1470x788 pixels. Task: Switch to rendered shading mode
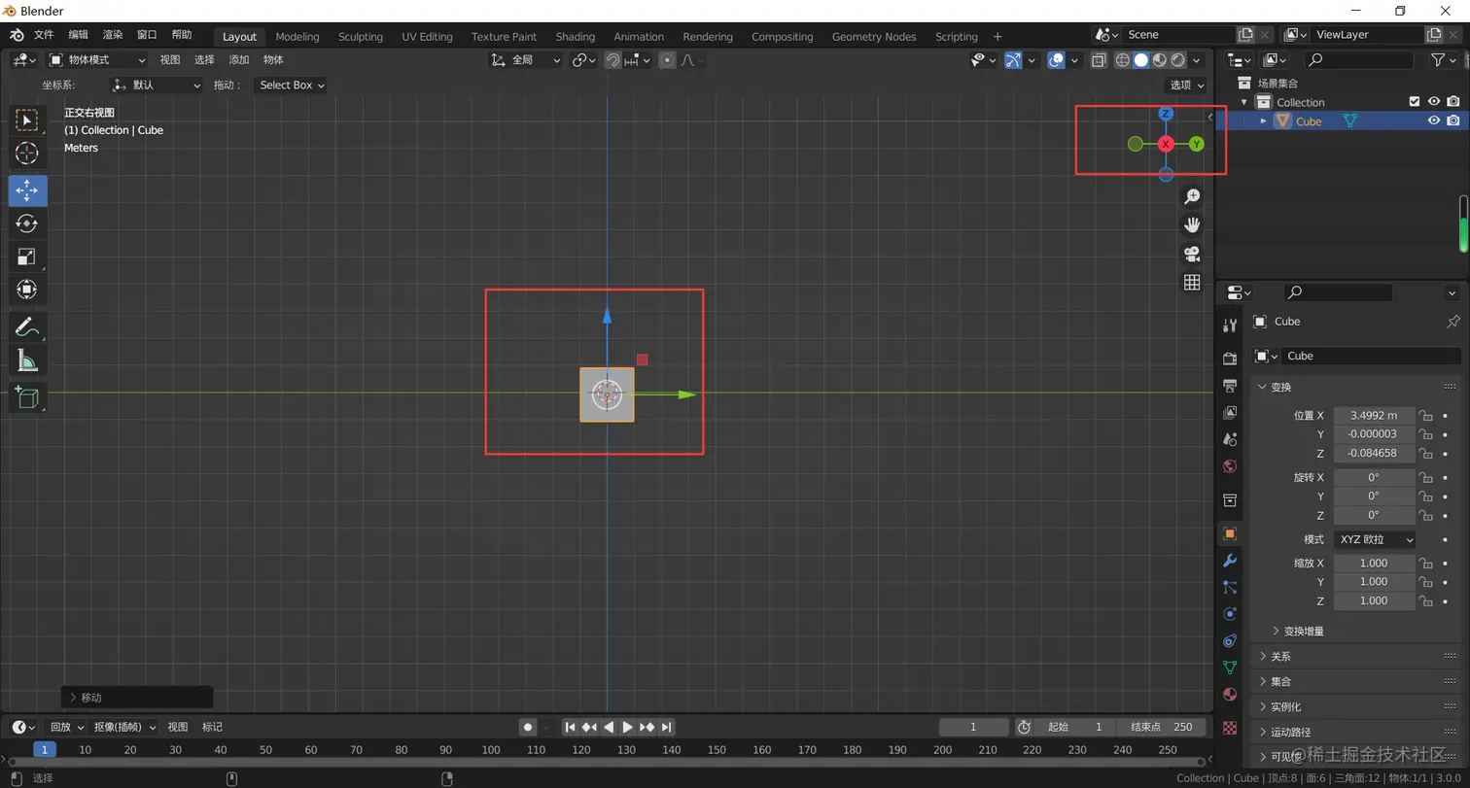coord(1177,60)
